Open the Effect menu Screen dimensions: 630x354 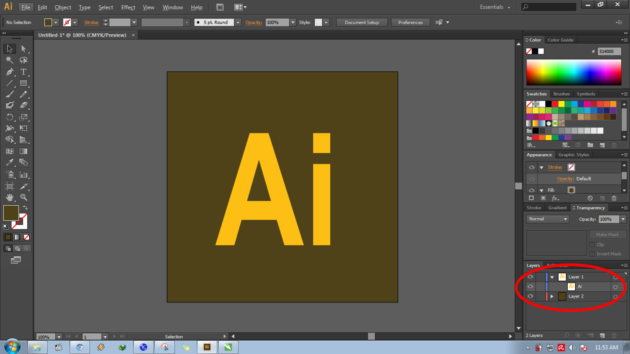pos(128,7)
